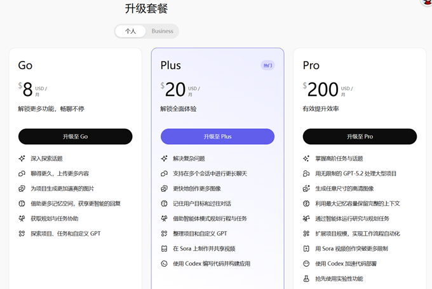Click the $8 USD price on Go plan

coord(27,90)
